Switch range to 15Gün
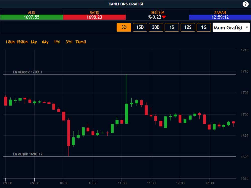 pos(22,42)
